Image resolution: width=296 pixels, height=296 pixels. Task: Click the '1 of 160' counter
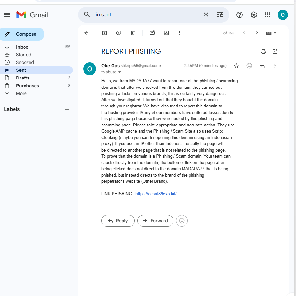(x=228, y=33)
